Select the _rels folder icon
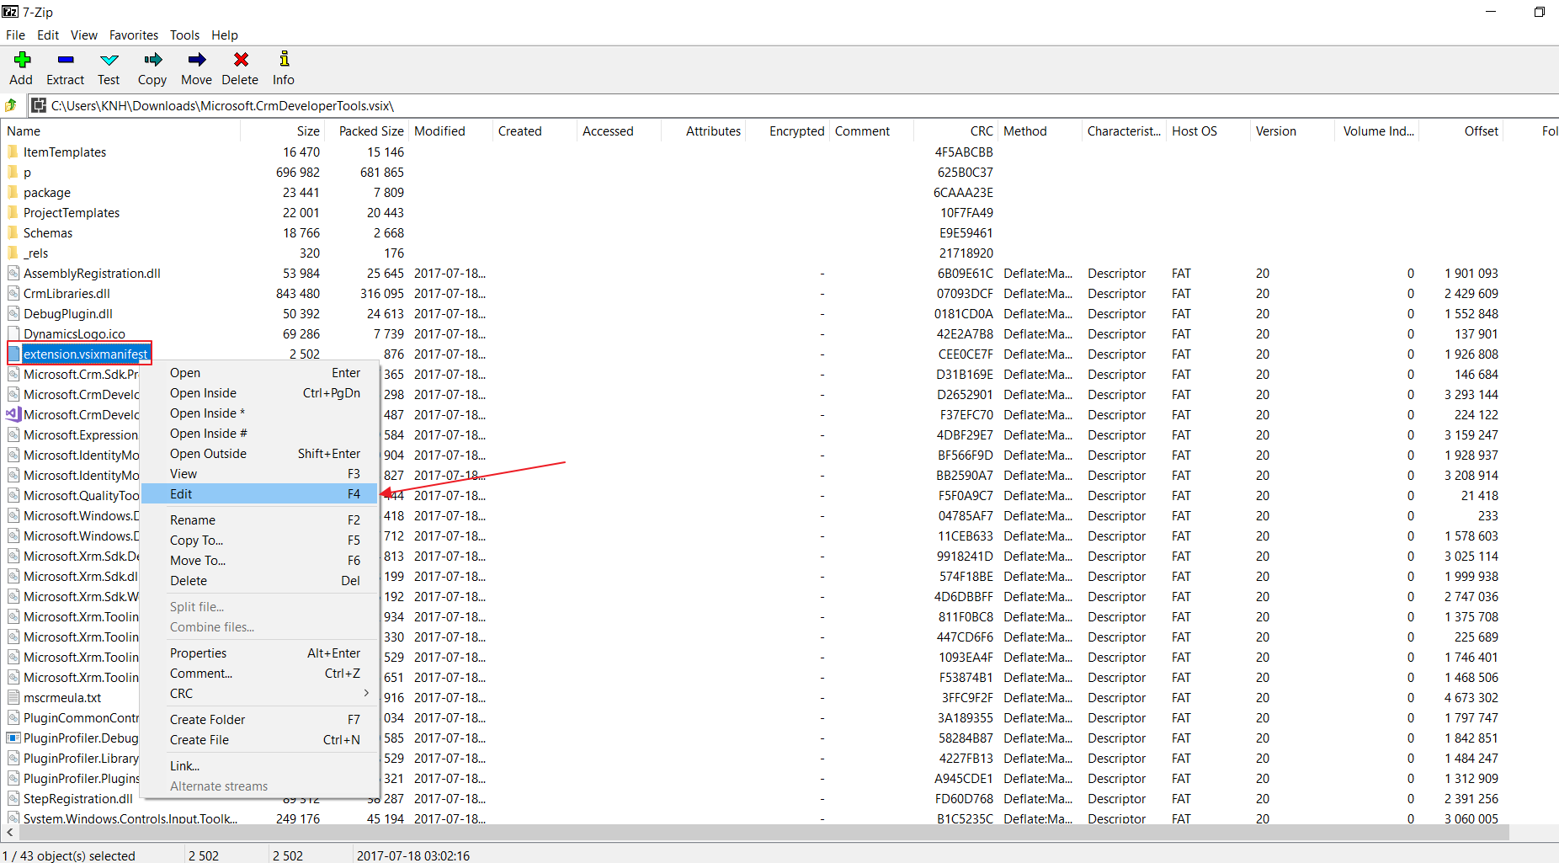This screenshot has height=863, width=1559. pyautogui.click(x=13, y=253)
